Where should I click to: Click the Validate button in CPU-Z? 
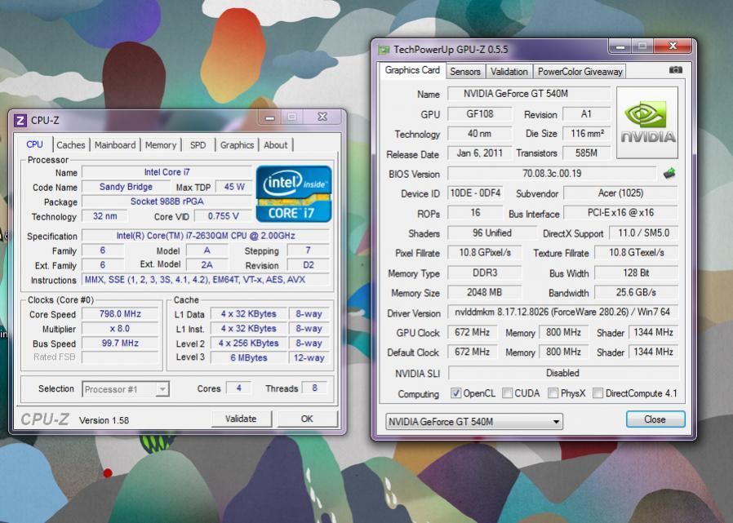coord(242,419)
